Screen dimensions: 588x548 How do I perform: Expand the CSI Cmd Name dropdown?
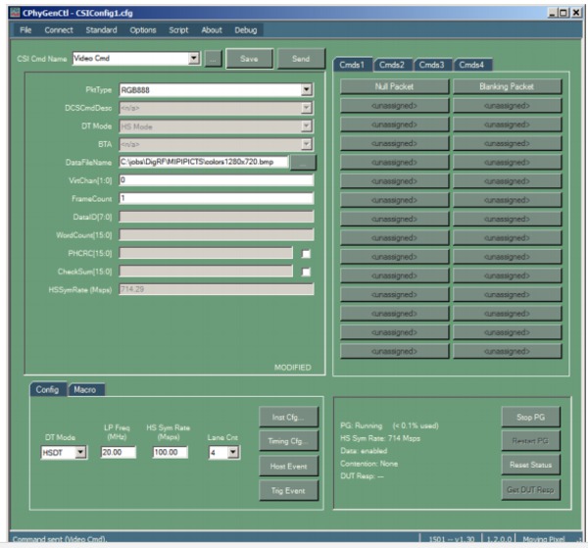coord(194,58)
